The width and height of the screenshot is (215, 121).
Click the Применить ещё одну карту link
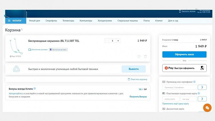[x=175, y=104]
